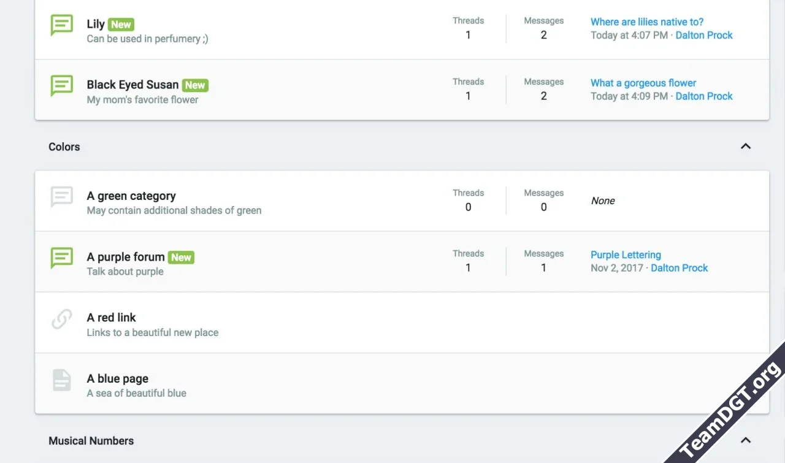
Task: Open the 'Purple Lettering' latest thread
Action: tap(626, 255)
